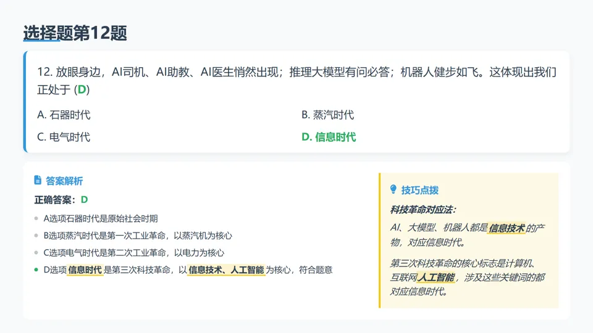Screen dimensions: 593x333
Task: Select option A. 石器时代
Action: [x=64, y=115]
